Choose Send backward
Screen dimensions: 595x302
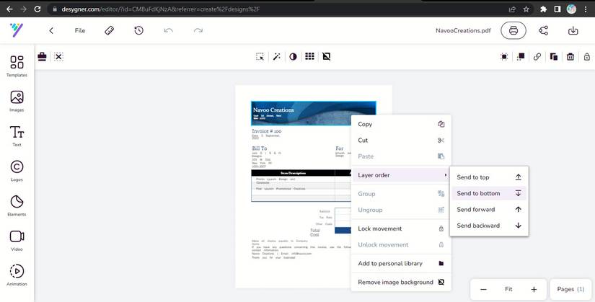489,226
